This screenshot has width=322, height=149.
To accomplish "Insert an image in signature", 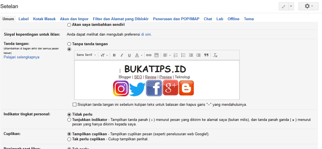I will 156,55.
